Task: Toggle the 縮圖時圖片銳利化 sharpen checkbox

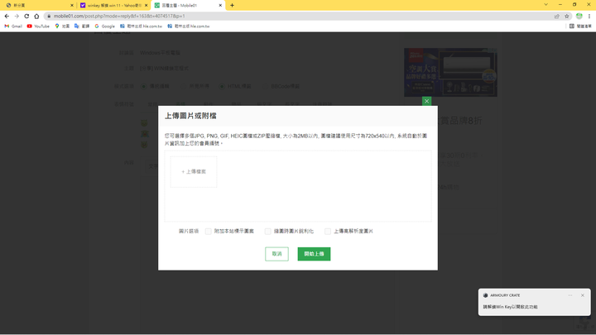Action: (268, 232)
